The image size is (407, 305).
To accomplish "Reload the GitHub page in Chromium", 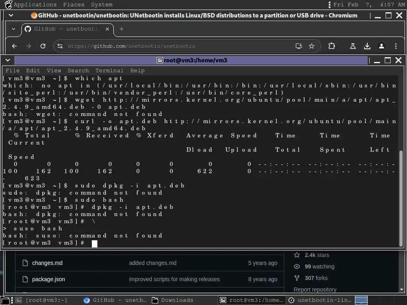I will click(x=43, y=46).
